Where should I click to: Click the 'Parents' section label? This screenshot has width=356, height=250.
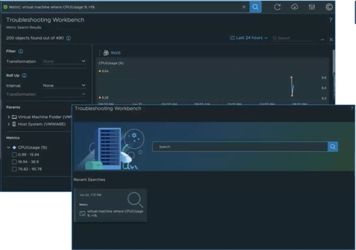click(x=13, y=107)
